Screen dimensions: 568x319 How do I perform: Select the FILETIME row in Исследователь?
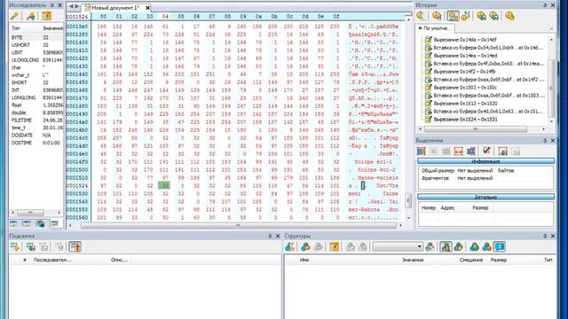36,120
